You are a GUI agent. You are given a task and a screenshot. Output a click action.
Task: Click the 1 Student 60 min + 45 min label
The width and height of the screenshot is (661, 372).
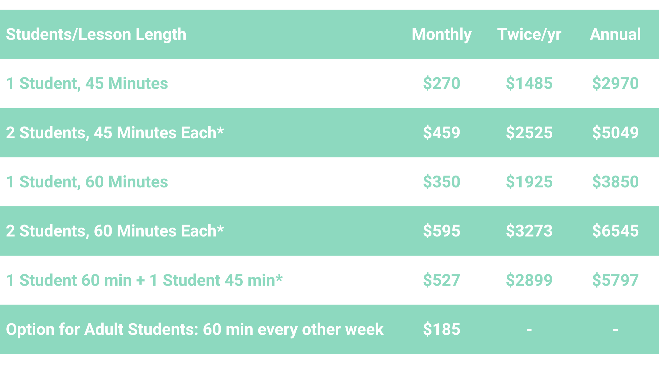click(x=144, y=280)
